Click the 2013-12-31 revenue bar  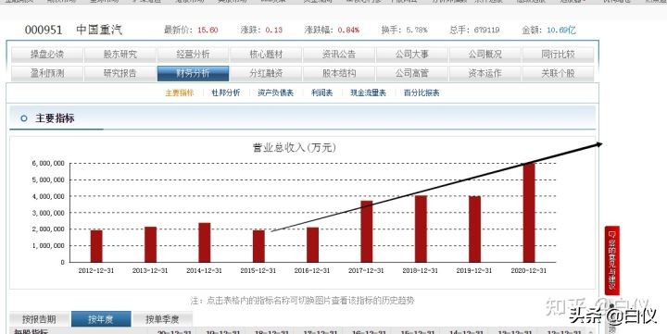coord(150,244)
